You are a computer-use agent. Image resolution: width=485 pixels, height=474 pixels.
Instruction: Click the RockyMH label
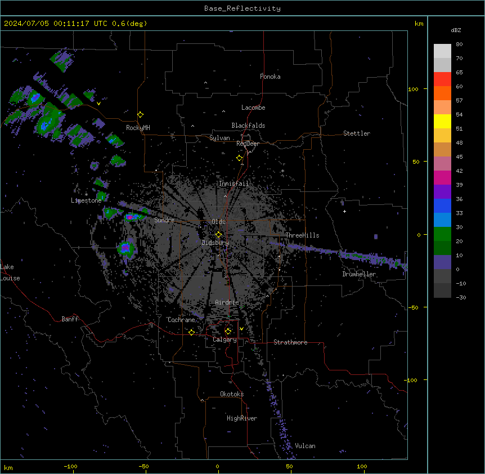pyautogui.click(x=138, y=128)
